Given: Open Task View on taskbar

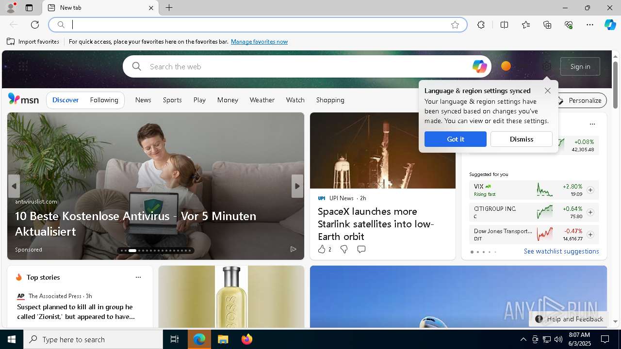Looking at the screenshot, I should (175, 339).
